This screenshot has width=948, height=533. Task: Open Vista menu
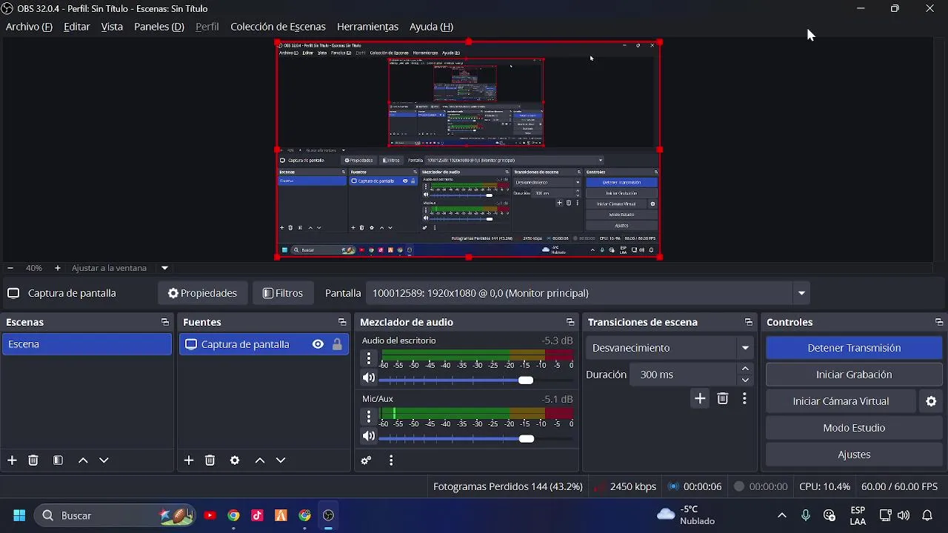click(x=112, y=27)
